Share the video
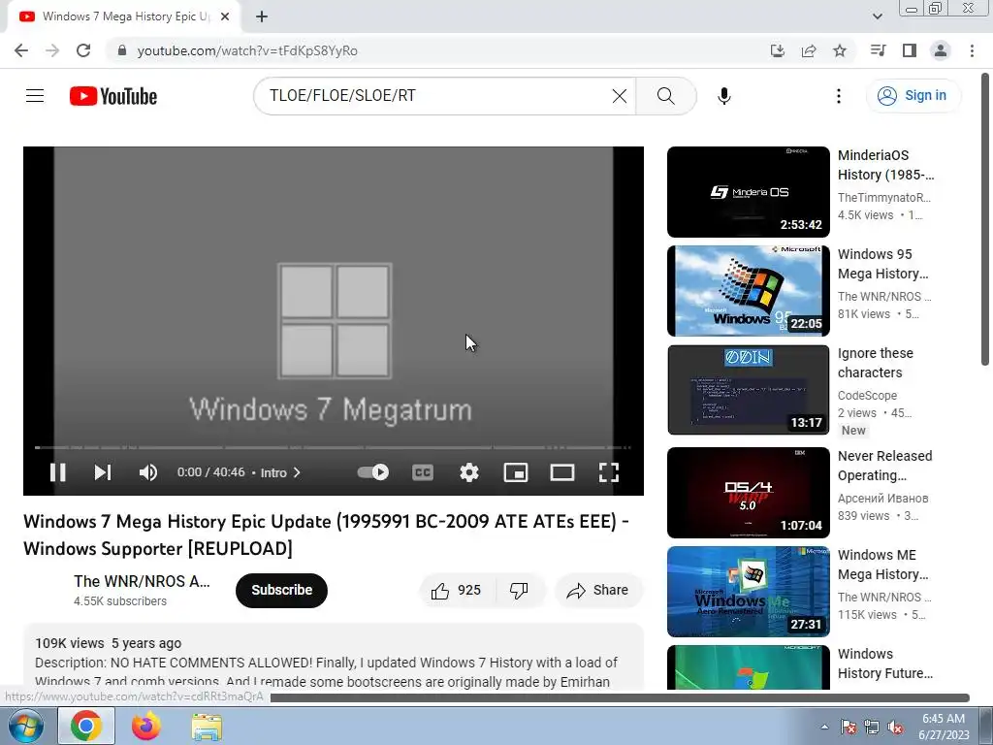The width and height of the screenshot is (993, 745). 598,591
